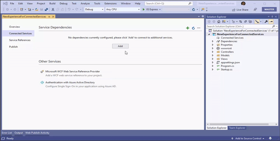The image size is (280, 141).
Task: Click Collapse All in Solution Explorer toolbar
Action: click(x=246, y=22)
